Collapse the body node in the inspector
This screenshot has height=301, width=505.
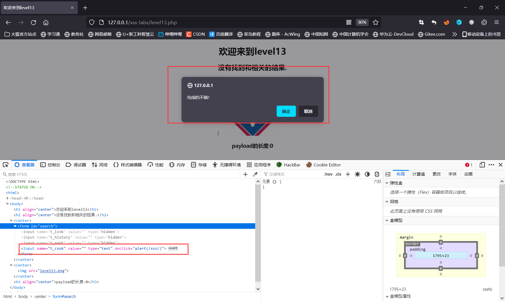[7, 204]
